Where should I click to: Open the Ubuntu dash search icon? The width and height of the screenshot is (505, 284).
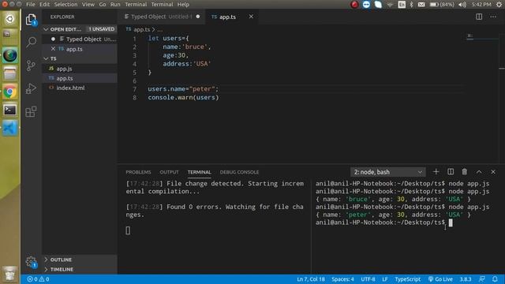(10, 19)
